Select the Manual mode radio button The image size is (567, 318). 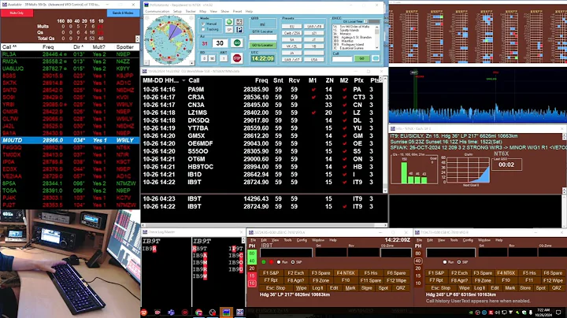click(x=203, y=24)
